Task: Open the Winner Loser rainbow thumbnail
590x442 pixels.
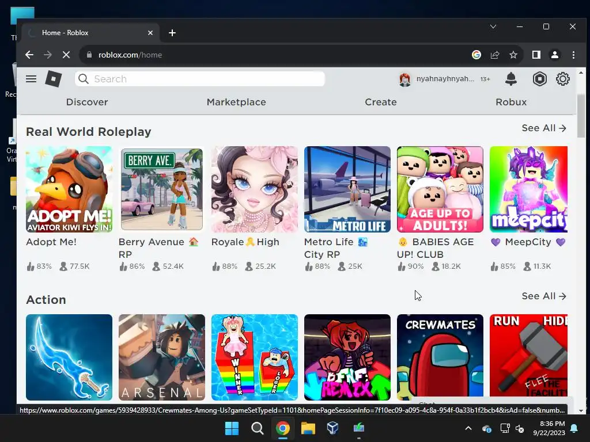Action: click(255, 357)
